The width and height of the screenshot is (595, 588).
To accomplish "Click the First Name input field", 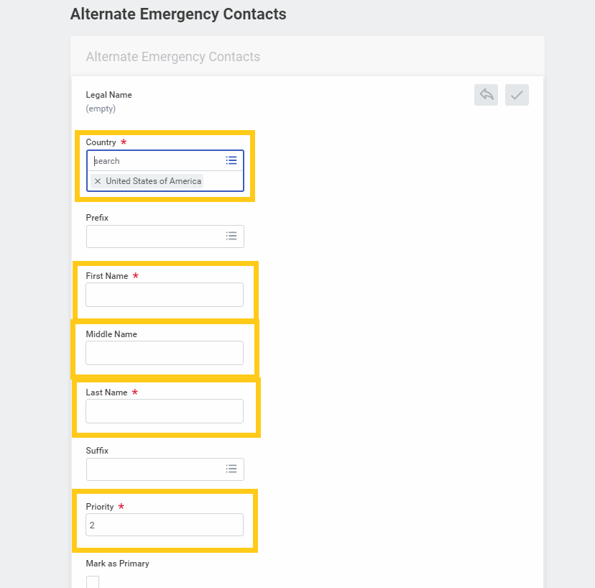I will pyautogui.click(x=164, y=295).
